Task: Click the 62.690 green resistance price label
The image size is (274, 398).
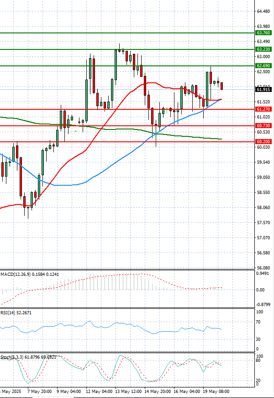Action: (263, 66)
